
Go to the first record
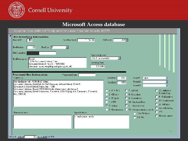[19, 137]
